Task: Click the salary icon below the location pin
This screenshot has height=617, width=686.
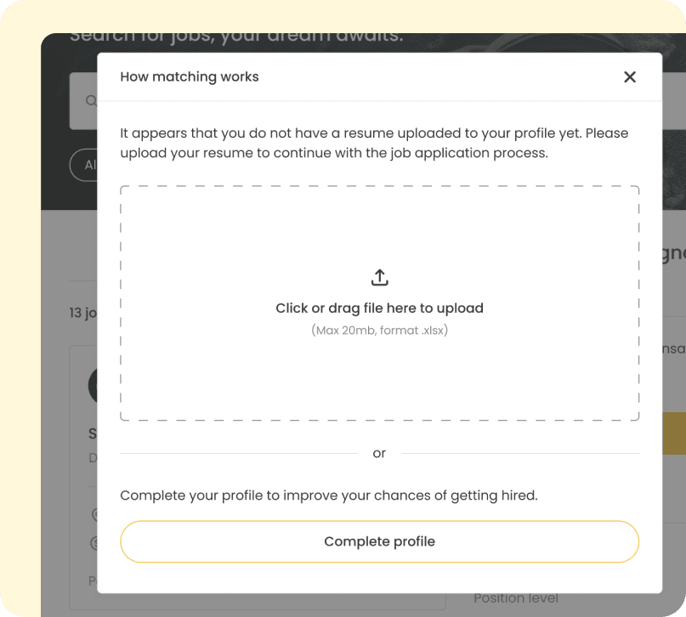Action: [94, 542]
